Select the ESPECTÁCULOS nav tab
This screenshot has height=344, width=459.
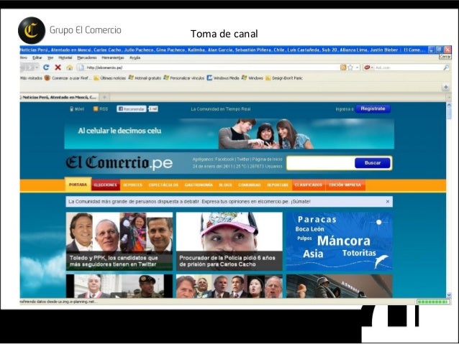click(163, 185)
